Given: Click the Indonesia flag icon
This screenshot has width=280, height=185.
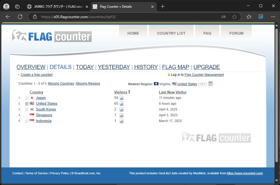Looking at the screenshot, I should (32, 121).
